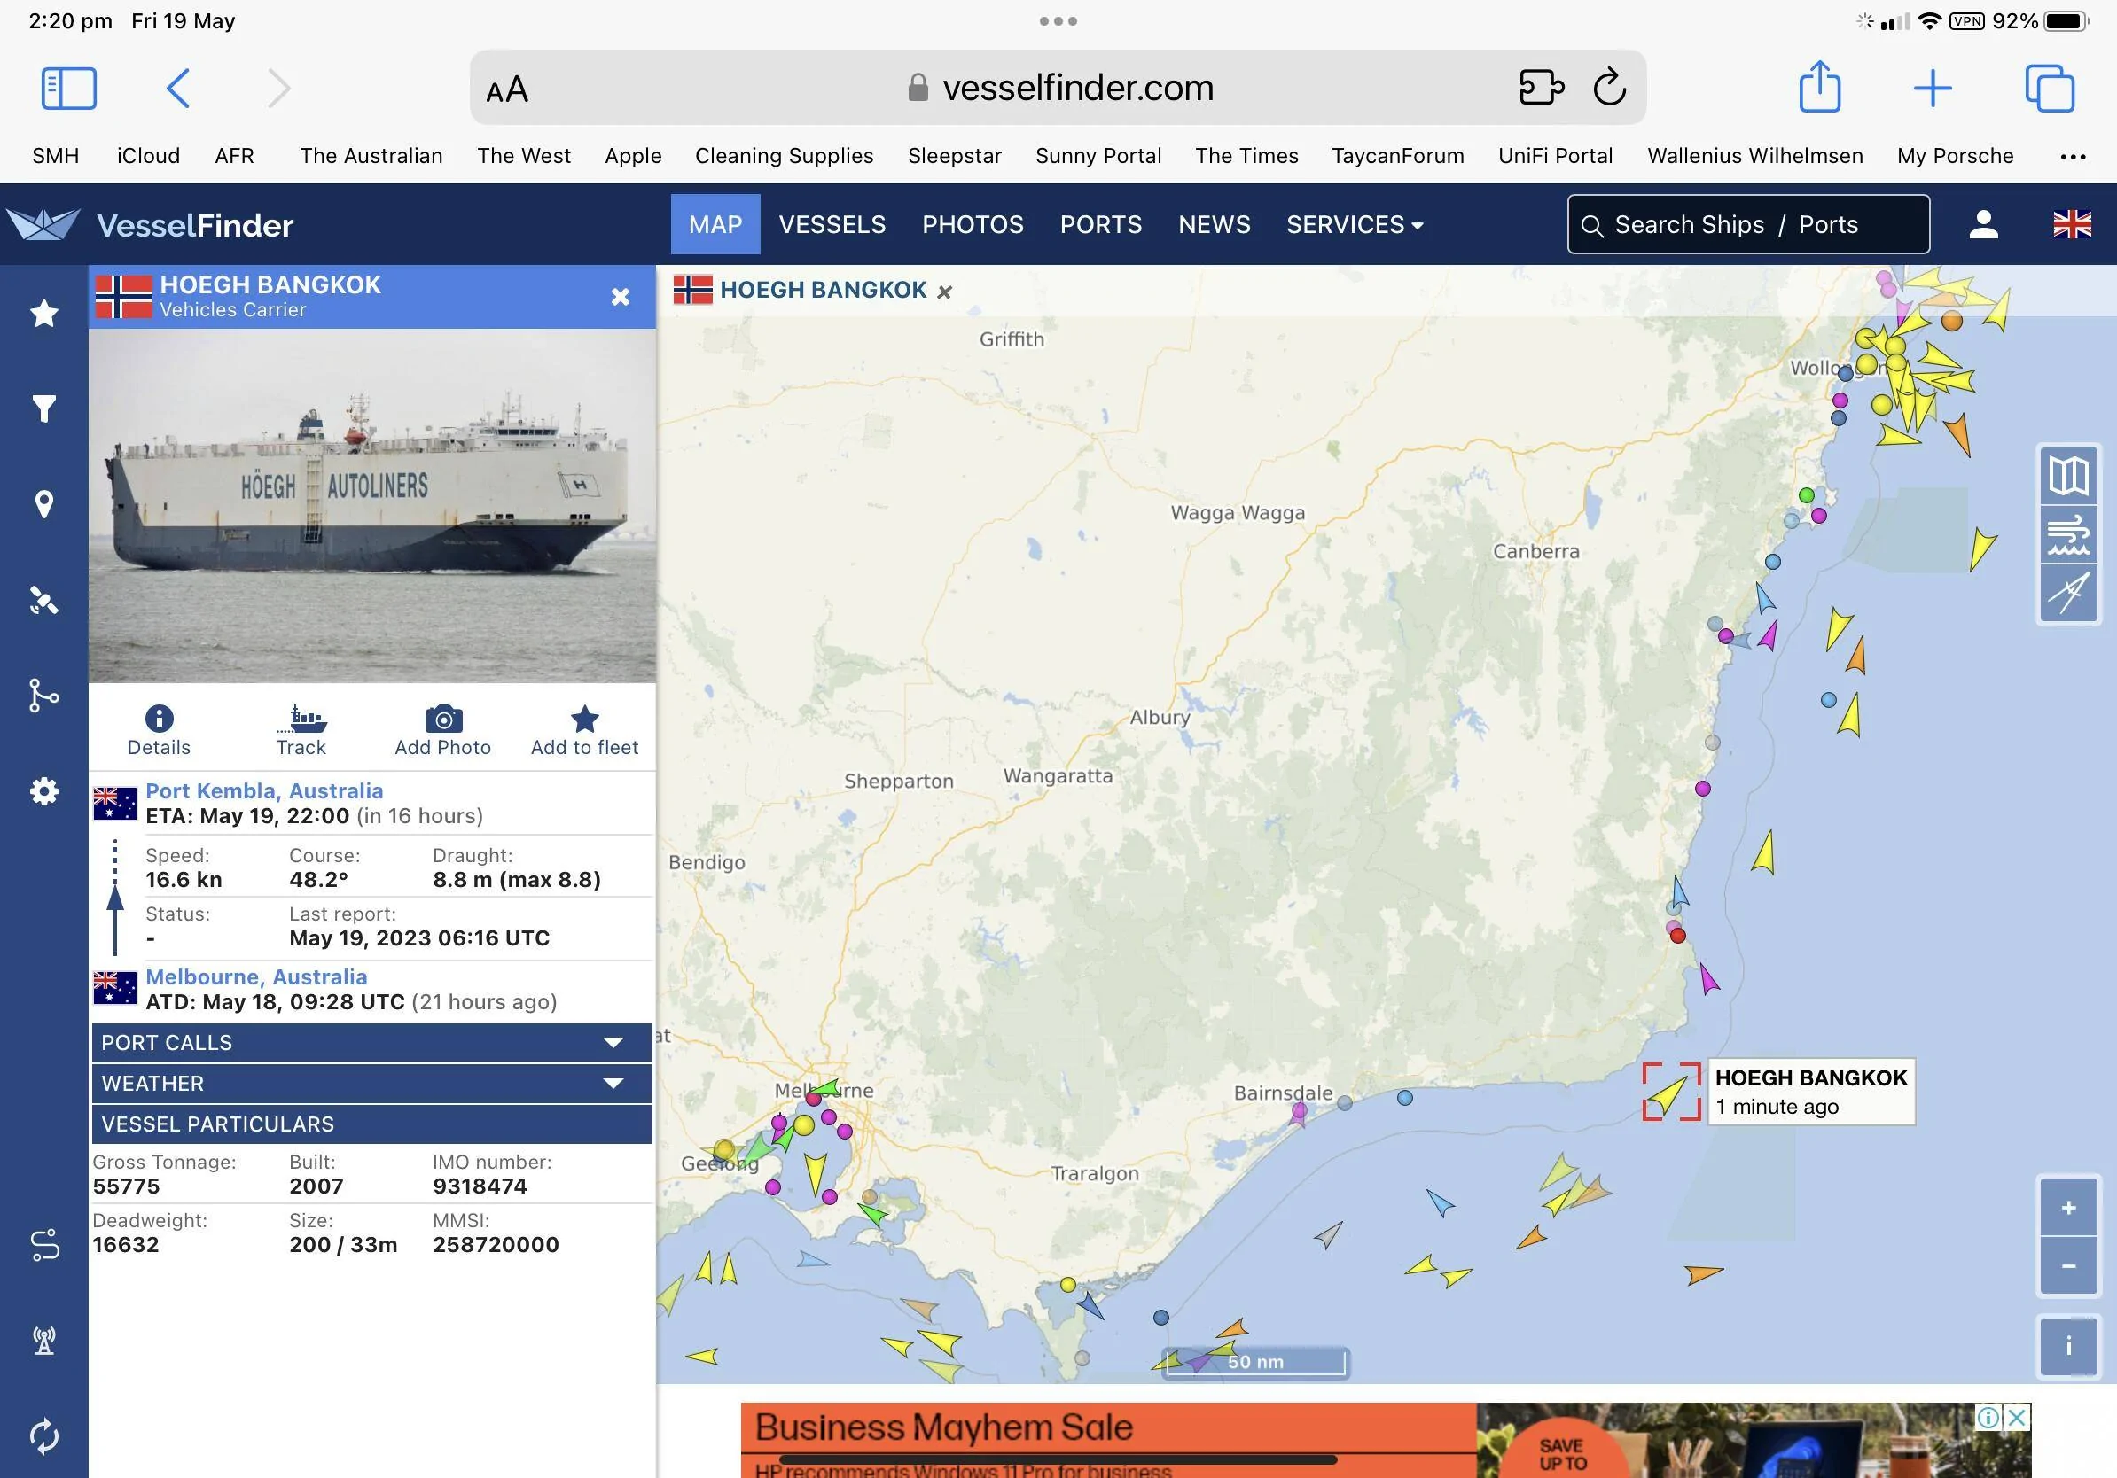2117x1478 pixels.
Task: Open the Wallenius Wilhelmsen bookmark
Action: [x=1754, y=156]
